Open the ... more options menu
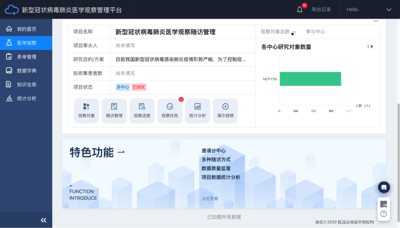Viewport: 400px width, 228px height. (x=375, y=21)
